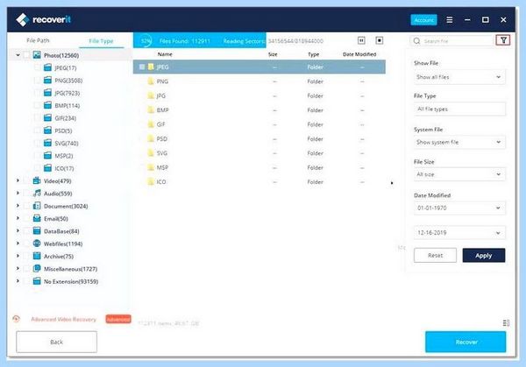This screenshot has height=367, width=526.
Task: Click the Archive category icon
Action: [x=37, y=256]
